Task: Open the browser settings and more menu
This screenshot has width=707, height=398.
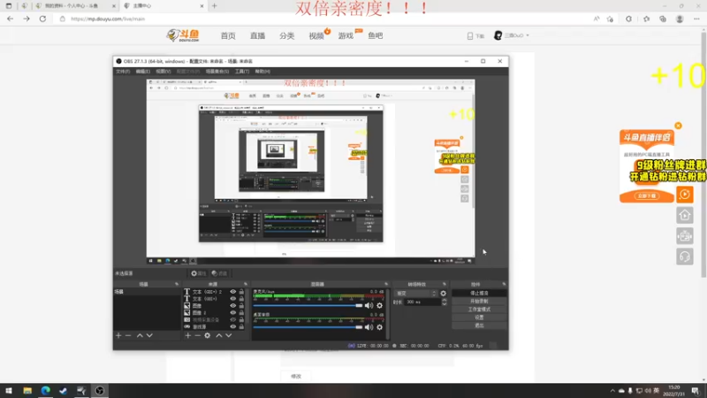Action: (x=696, y=19)
